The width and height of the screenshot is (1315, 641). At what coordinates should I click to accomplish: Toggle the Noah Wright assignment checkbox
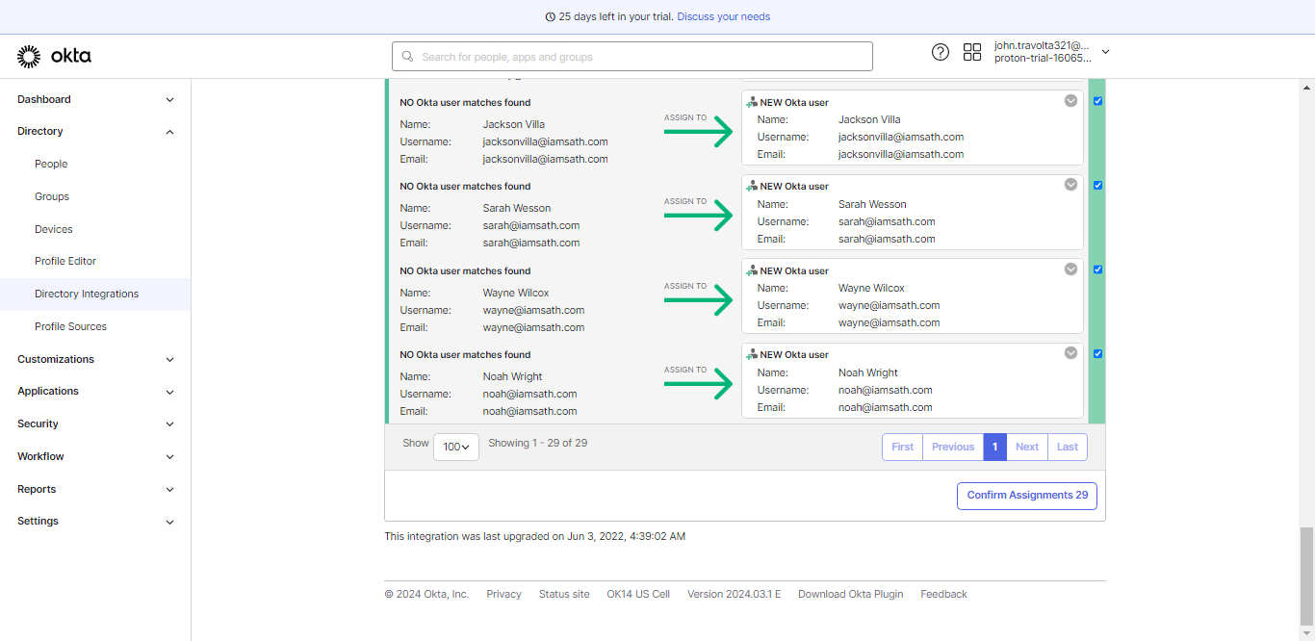pos(1097,353)
